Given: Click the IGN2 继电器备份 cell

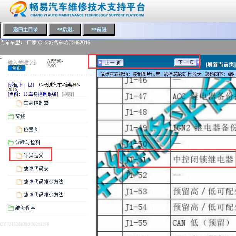Looking at the screenshot, I should [x=203, y=128].
